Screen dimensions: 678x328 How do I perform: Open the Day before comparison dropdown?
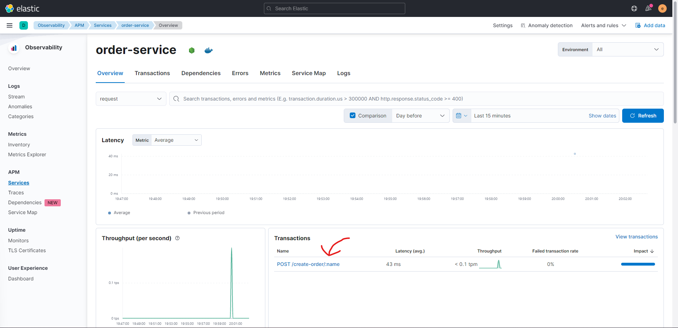[x=420, y=116]
